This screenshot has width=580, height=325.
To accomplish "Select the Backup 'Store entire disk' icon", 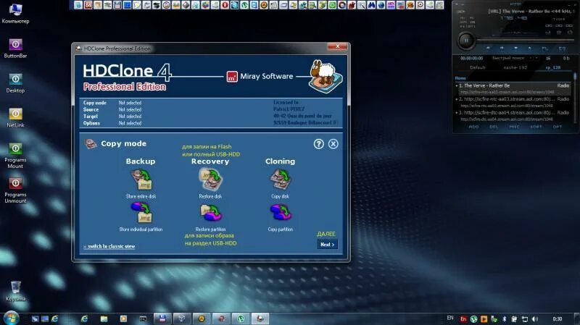I will (x=141, y=179).
